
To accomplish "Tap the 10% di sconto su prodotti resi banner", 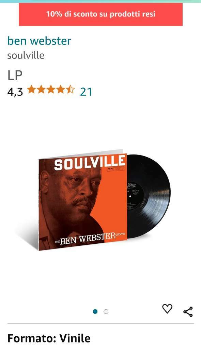I will pos(100,14).
